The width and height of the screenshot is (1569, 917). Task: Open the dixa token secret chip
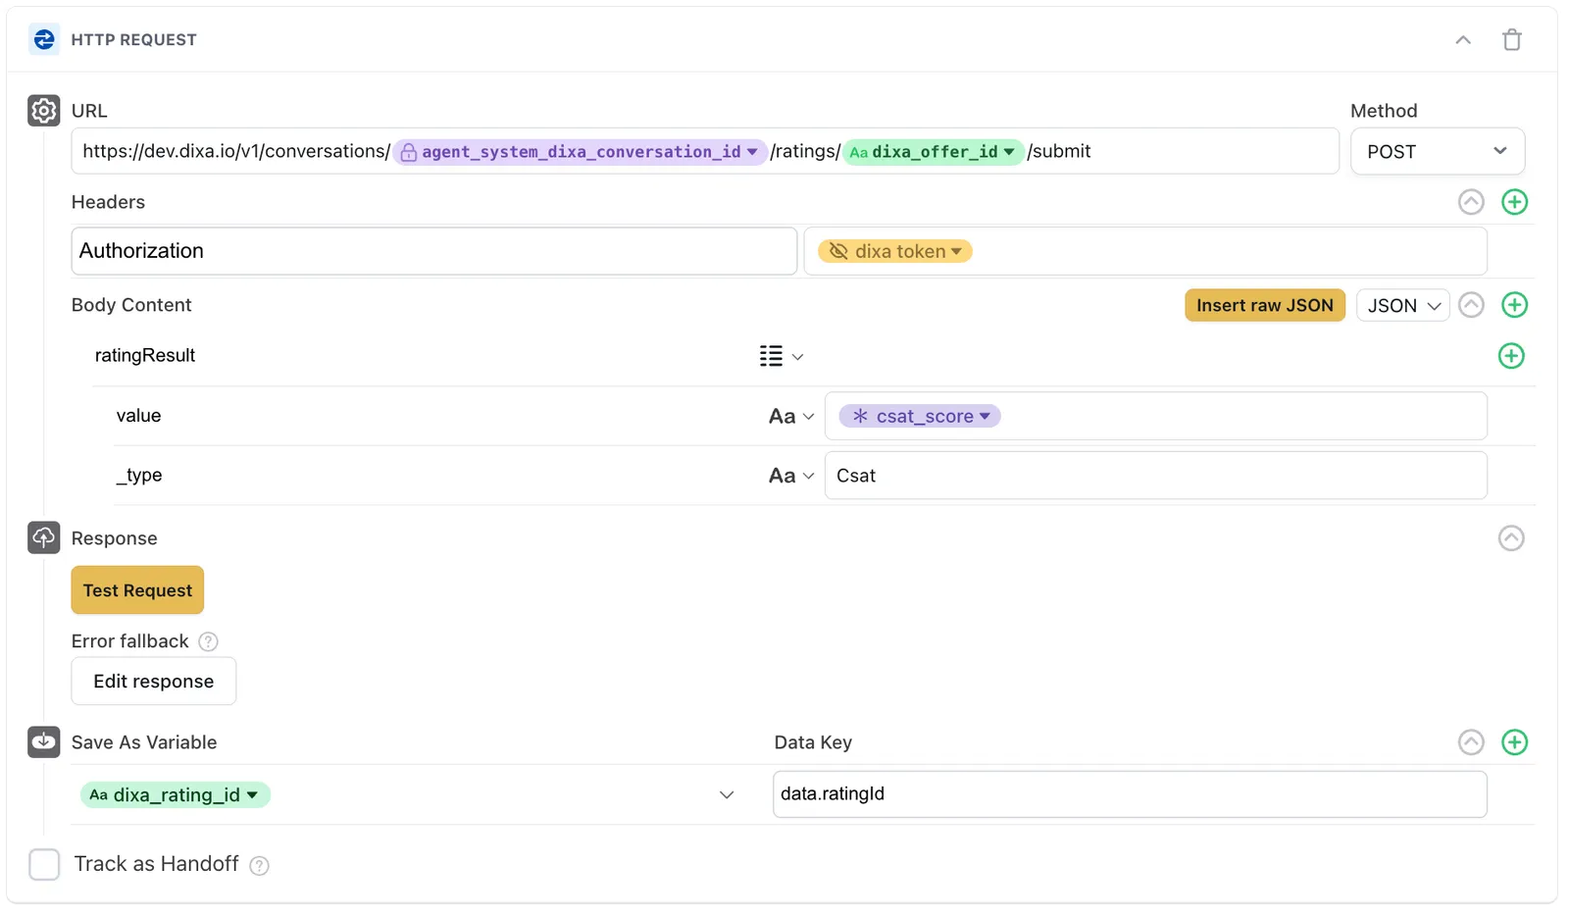tap(895, 251)
